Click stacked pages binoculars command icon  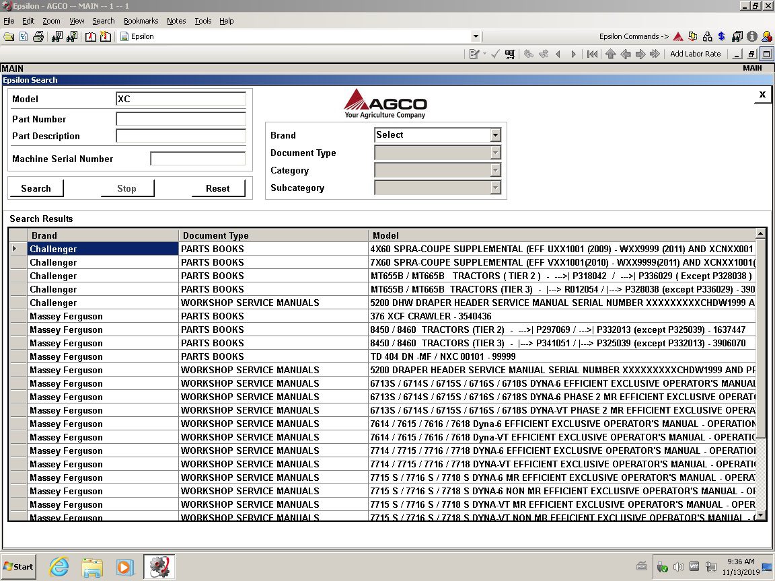(737, 36)
